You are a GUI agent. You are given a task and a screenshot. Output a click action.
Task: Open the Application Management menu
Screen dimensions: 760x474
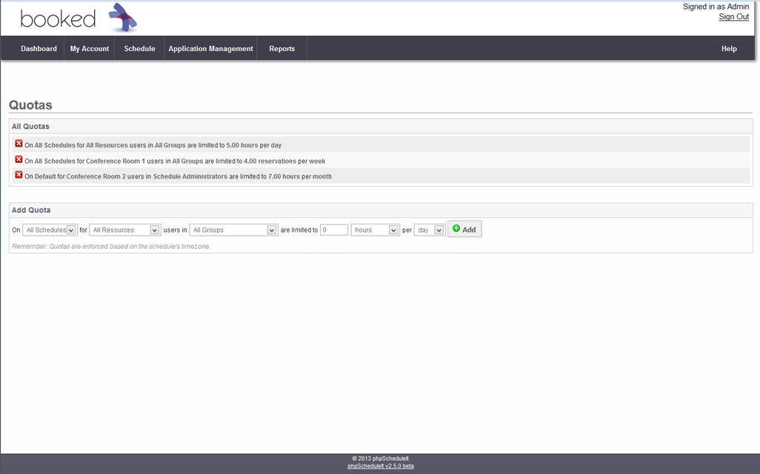click(x=210, y=49)
